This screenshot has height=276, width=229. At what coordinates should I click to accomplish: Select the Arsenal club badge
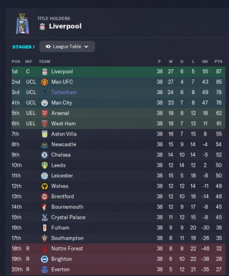pyautogui.click(x=45, y=113)
